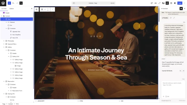
Task: Open the editor options menu
Action: pyautogui.click(x=185, y=3)
